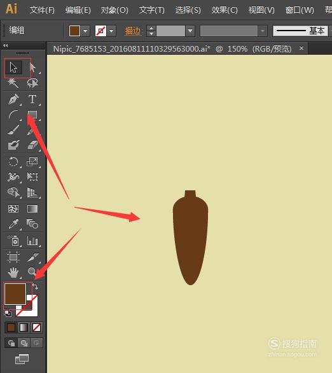332x373 pixels.
Task: Select the Blend tool
Action: coord(32,224)
